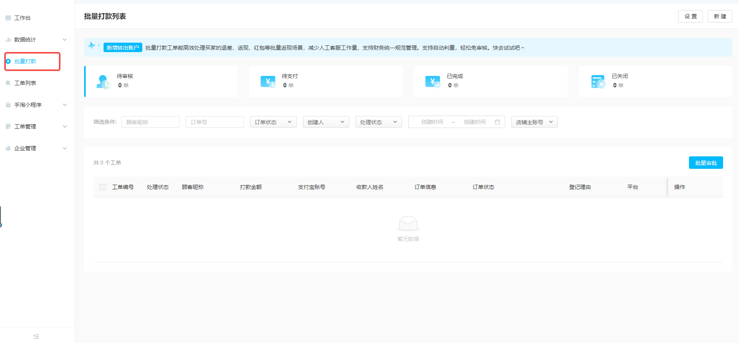
Task: Click the 处理状态 column header
Action: (x=158, y=187)
